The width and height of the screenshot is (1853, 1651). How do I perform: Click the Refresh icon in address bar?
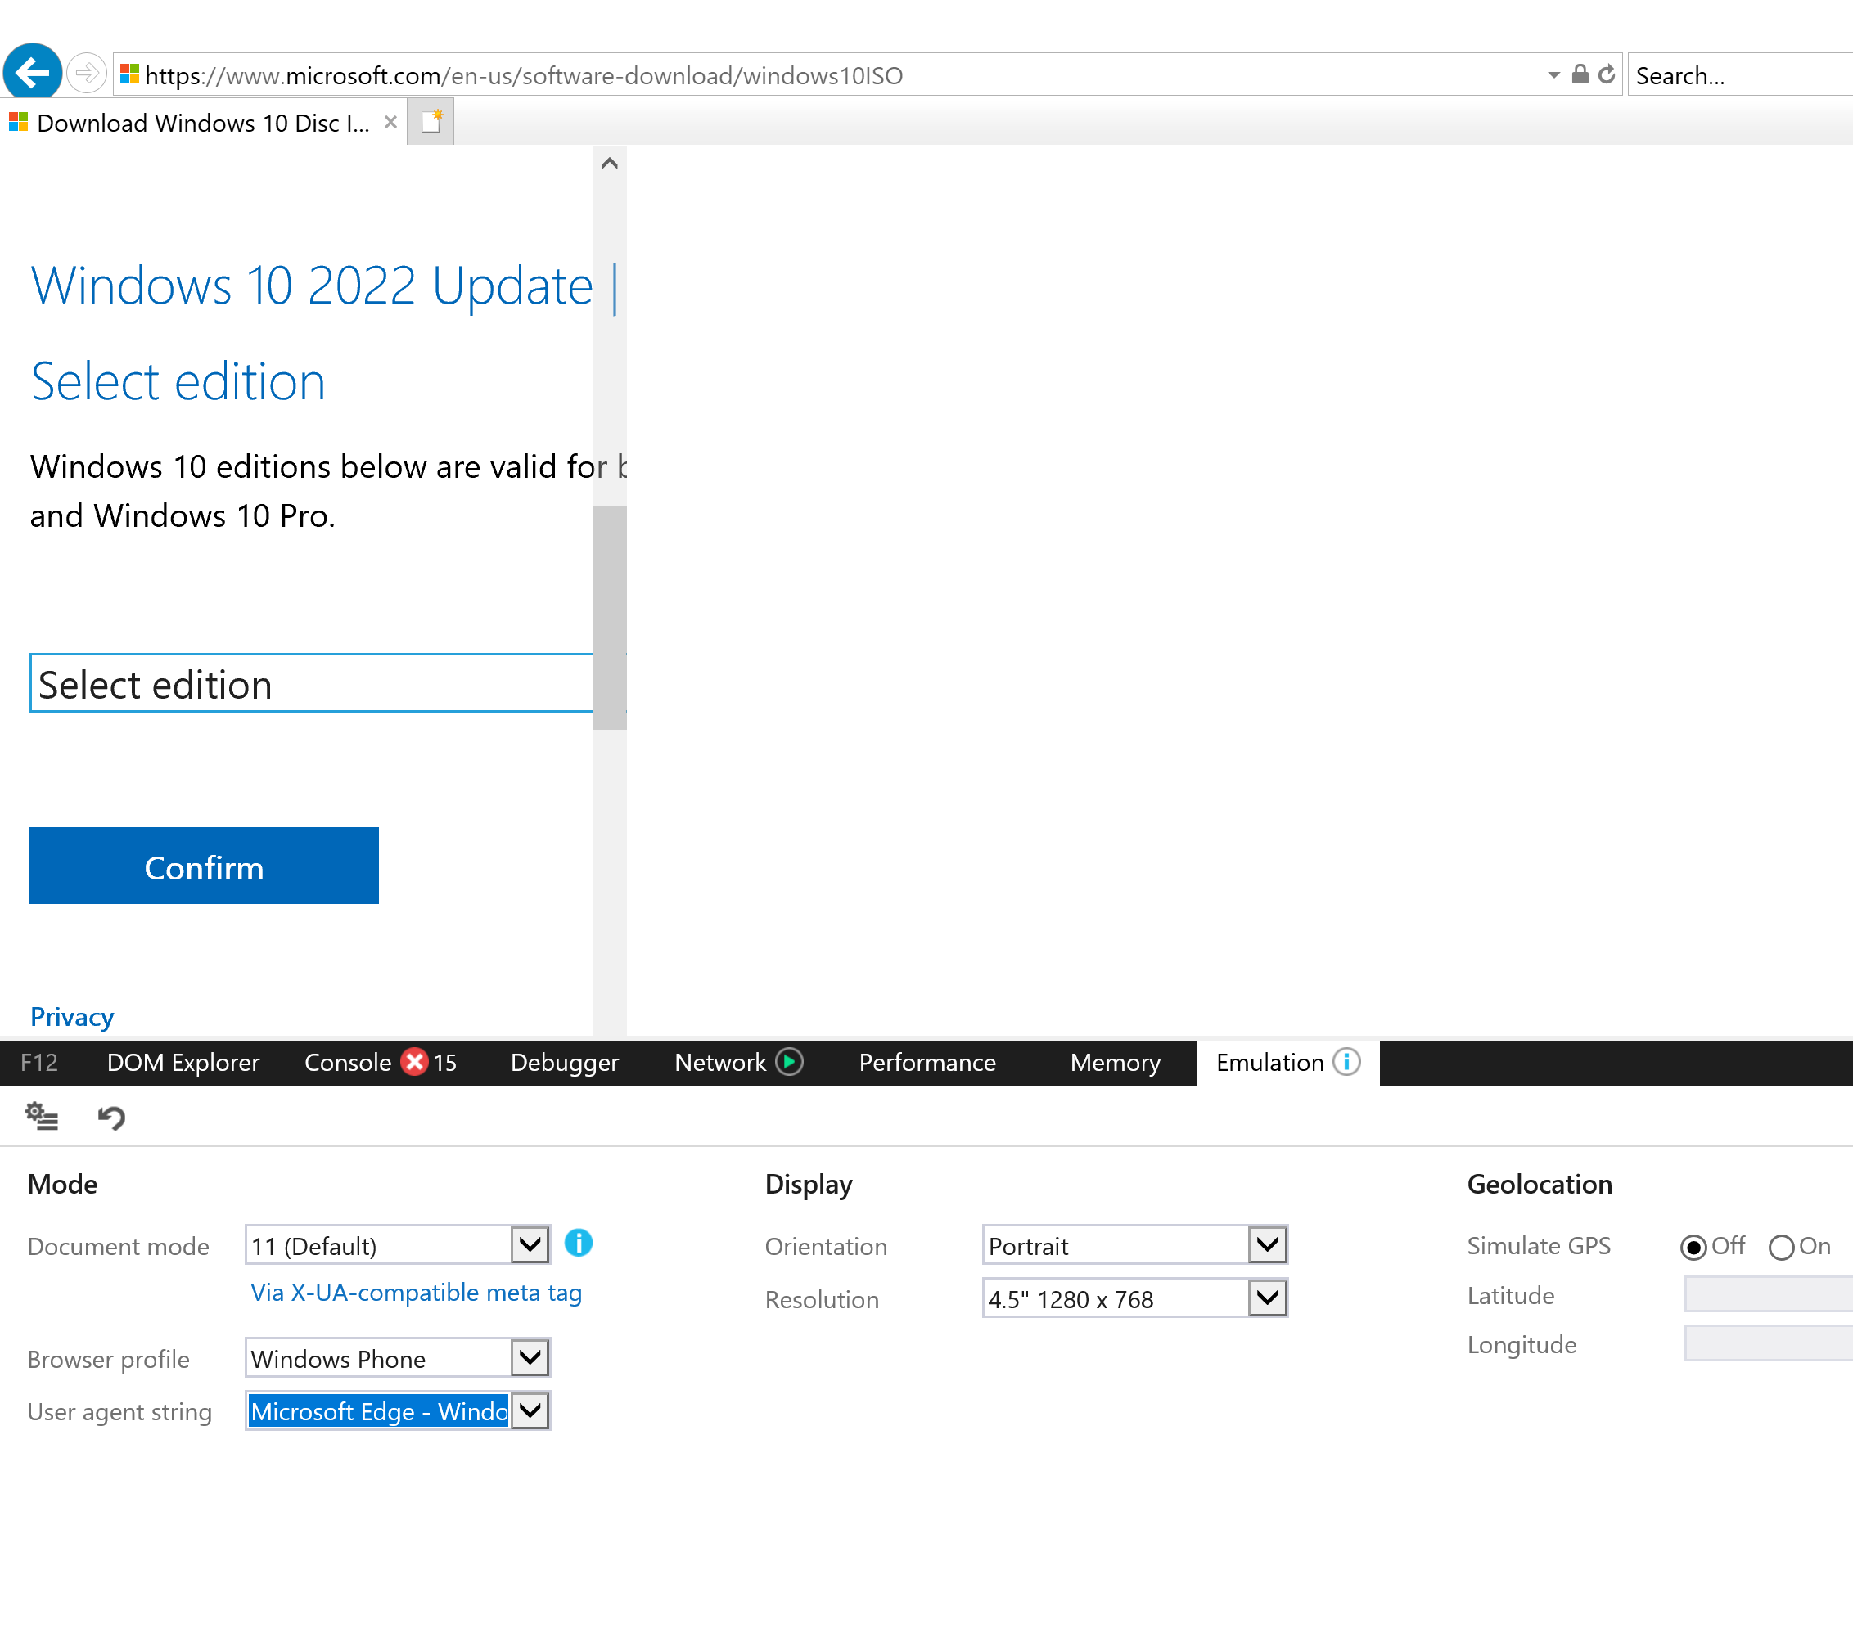[x=1606, y=74]
